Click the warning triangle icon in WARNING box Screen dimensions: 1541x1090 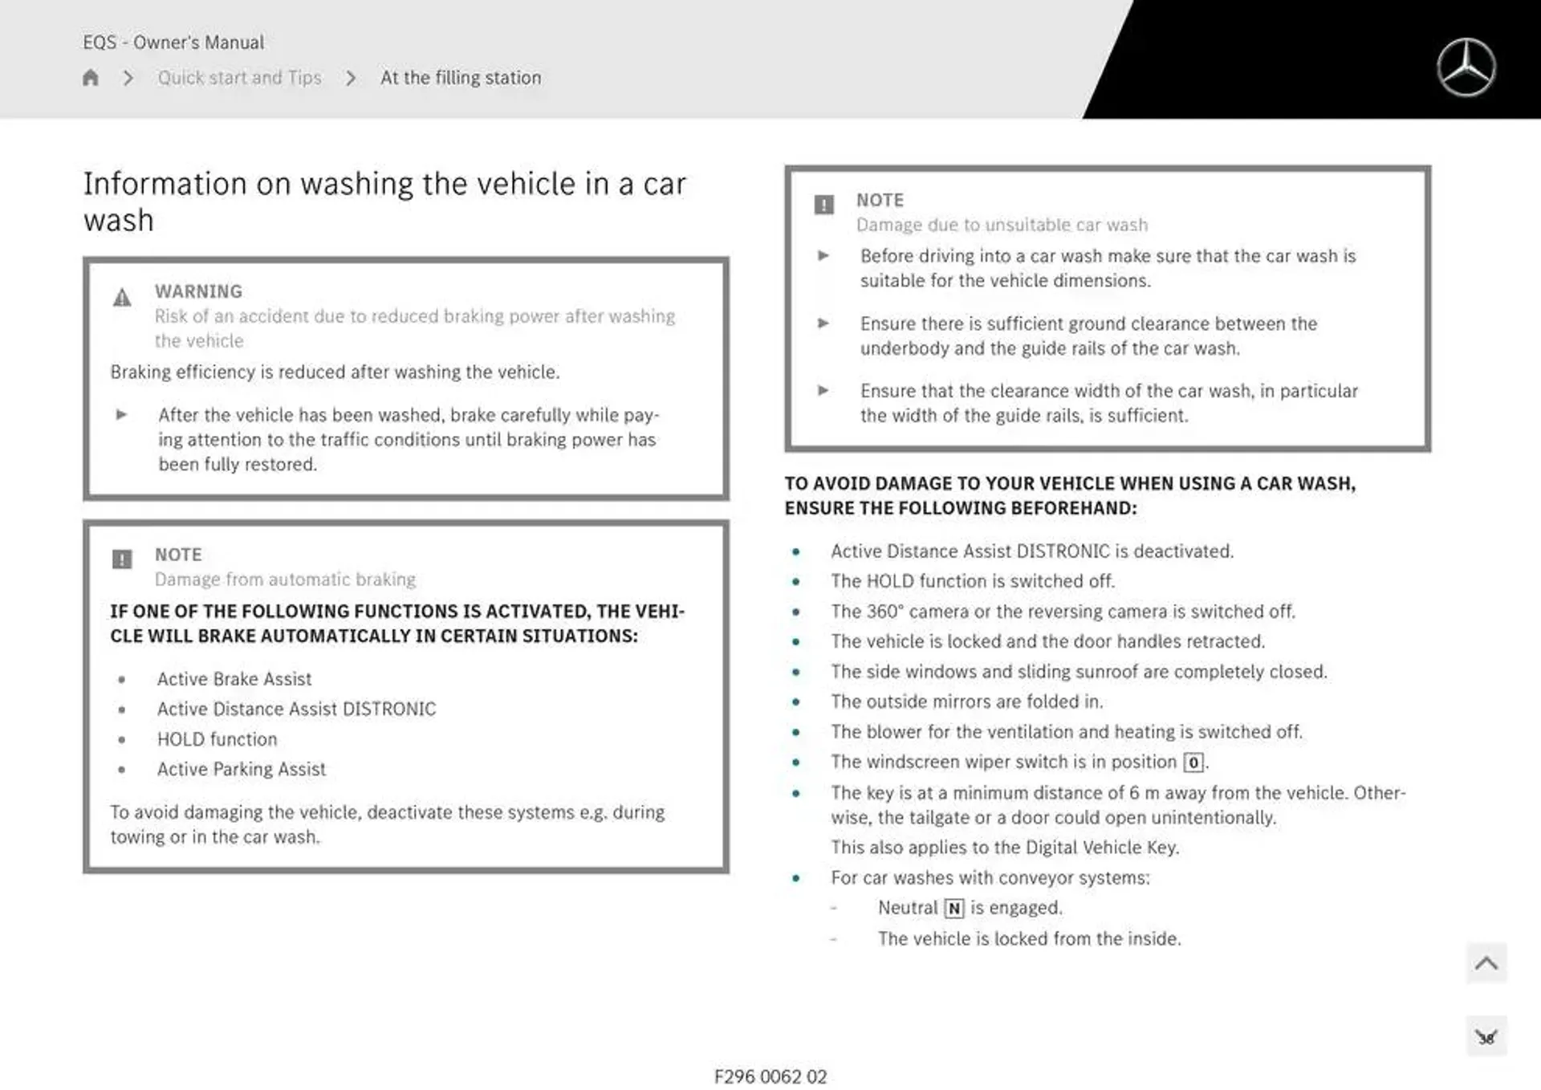pos(119,292)
